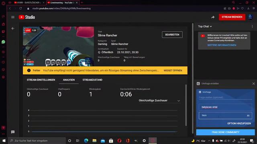The width and height of the screenshot is (257, 144).
Task: Open Windows Settings gear in taskbar
Action: [x=144, y=140]
